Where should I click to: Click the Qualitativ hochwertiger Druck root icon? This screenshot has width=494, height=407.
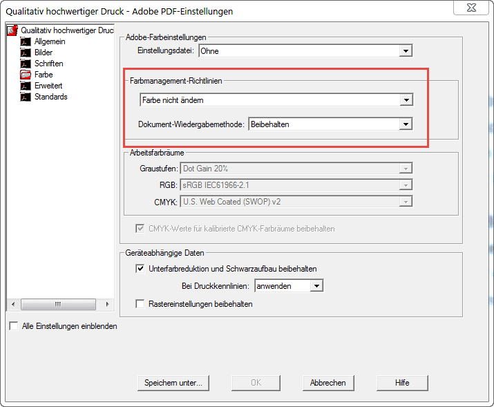point(12,30)
